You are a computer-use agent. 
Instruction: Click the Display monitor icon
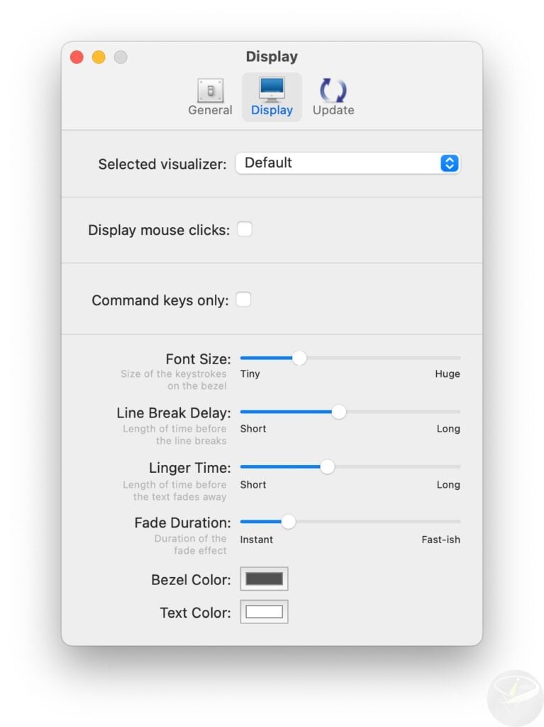272,90
